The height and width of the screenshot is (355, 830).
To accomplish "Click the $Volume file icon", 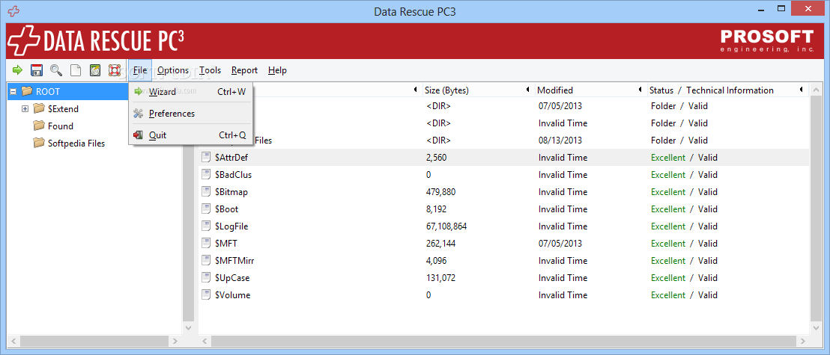I will (x=206, y=294).
